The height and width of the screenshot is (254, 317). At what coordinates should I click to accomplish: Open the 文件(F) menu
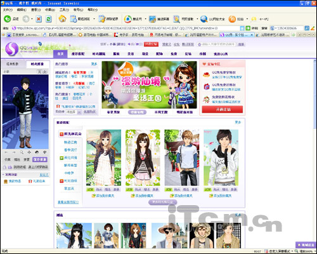(x=8, y=10)
